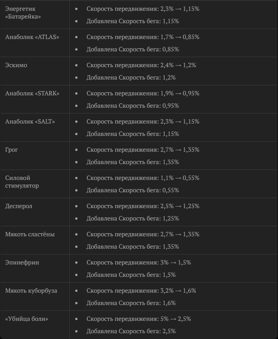Click the Мякоть куборбуза label
This screenshot has height=339, width=278.
click(31, 291)
